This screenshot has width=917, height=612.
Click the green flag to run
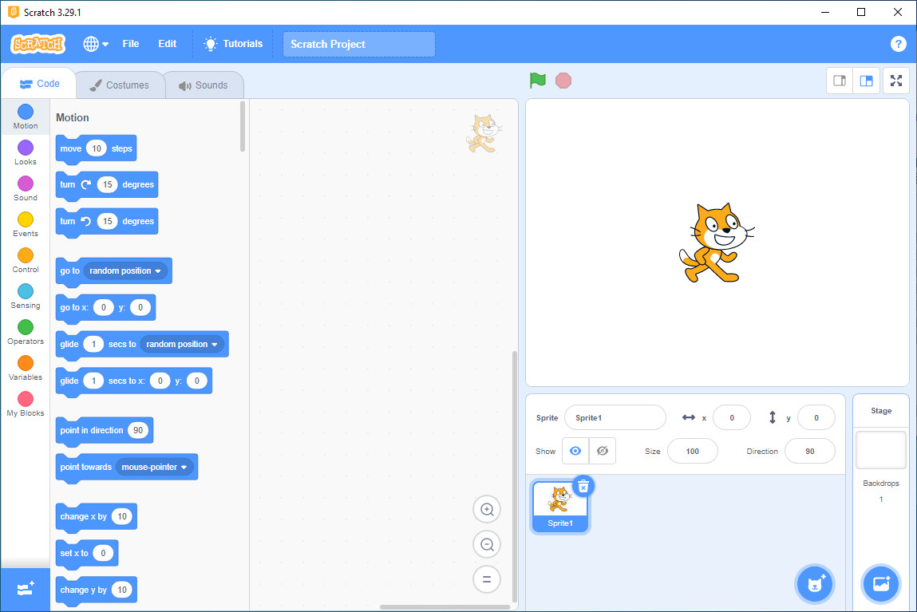tap(538, 81)
